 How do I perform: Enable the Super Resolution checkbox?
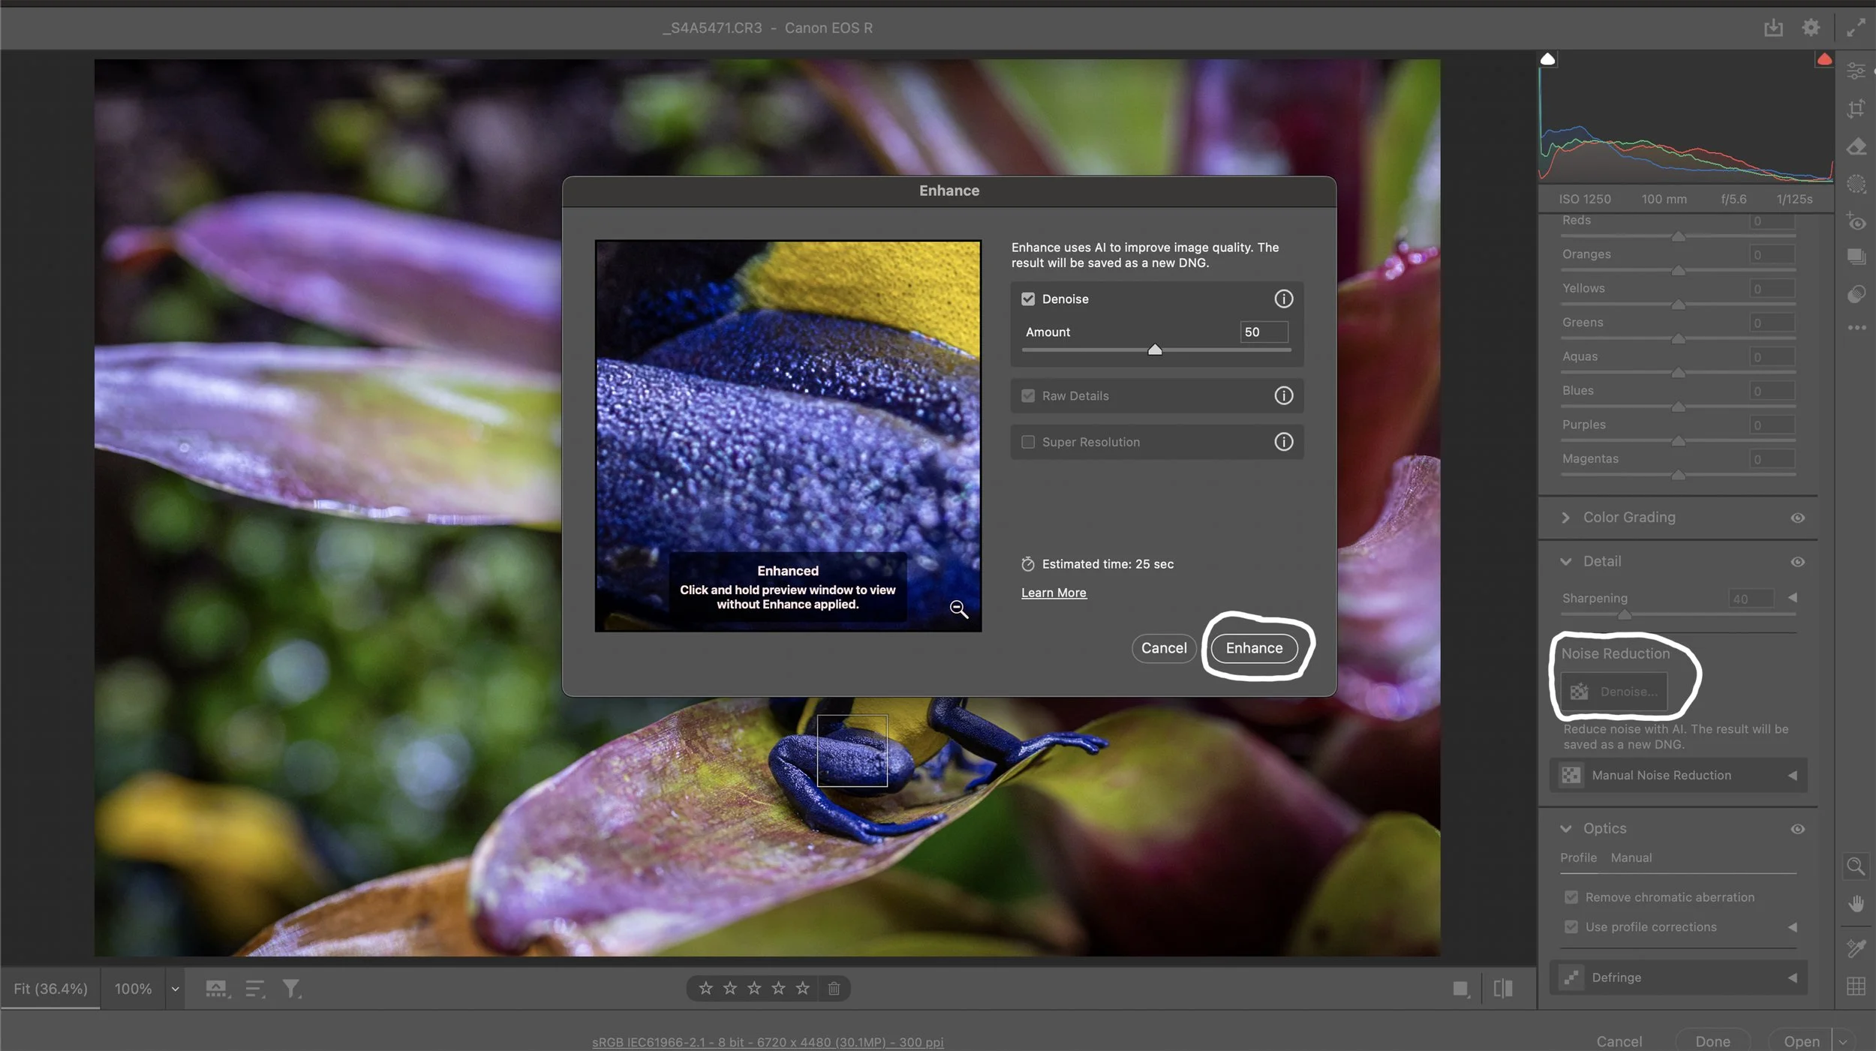[x=1028, y=442]
